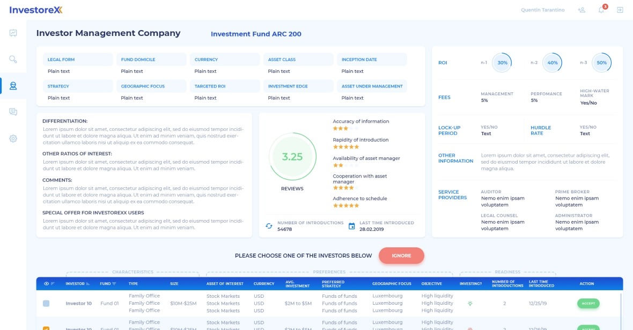633x330 pixels.
Task: Click the Ignore button
Action: click(401, 255)
